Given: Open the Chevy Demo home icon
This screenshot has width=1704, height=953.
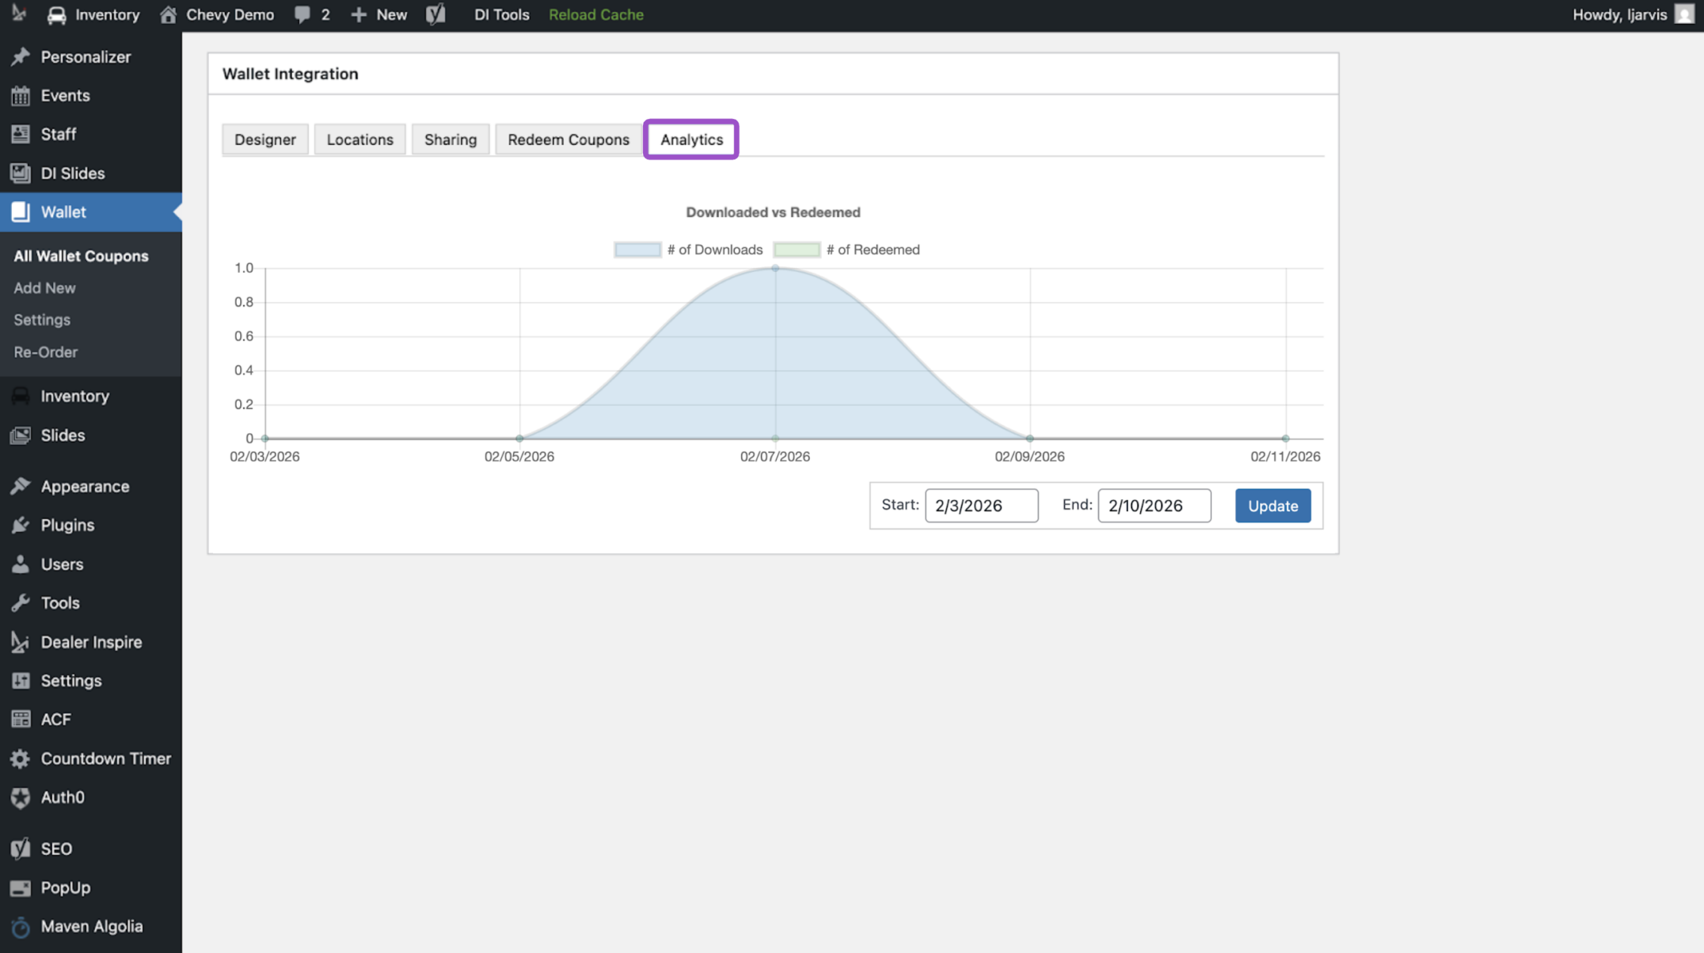Looking at the screenshot, I should (x=168, y=15).
